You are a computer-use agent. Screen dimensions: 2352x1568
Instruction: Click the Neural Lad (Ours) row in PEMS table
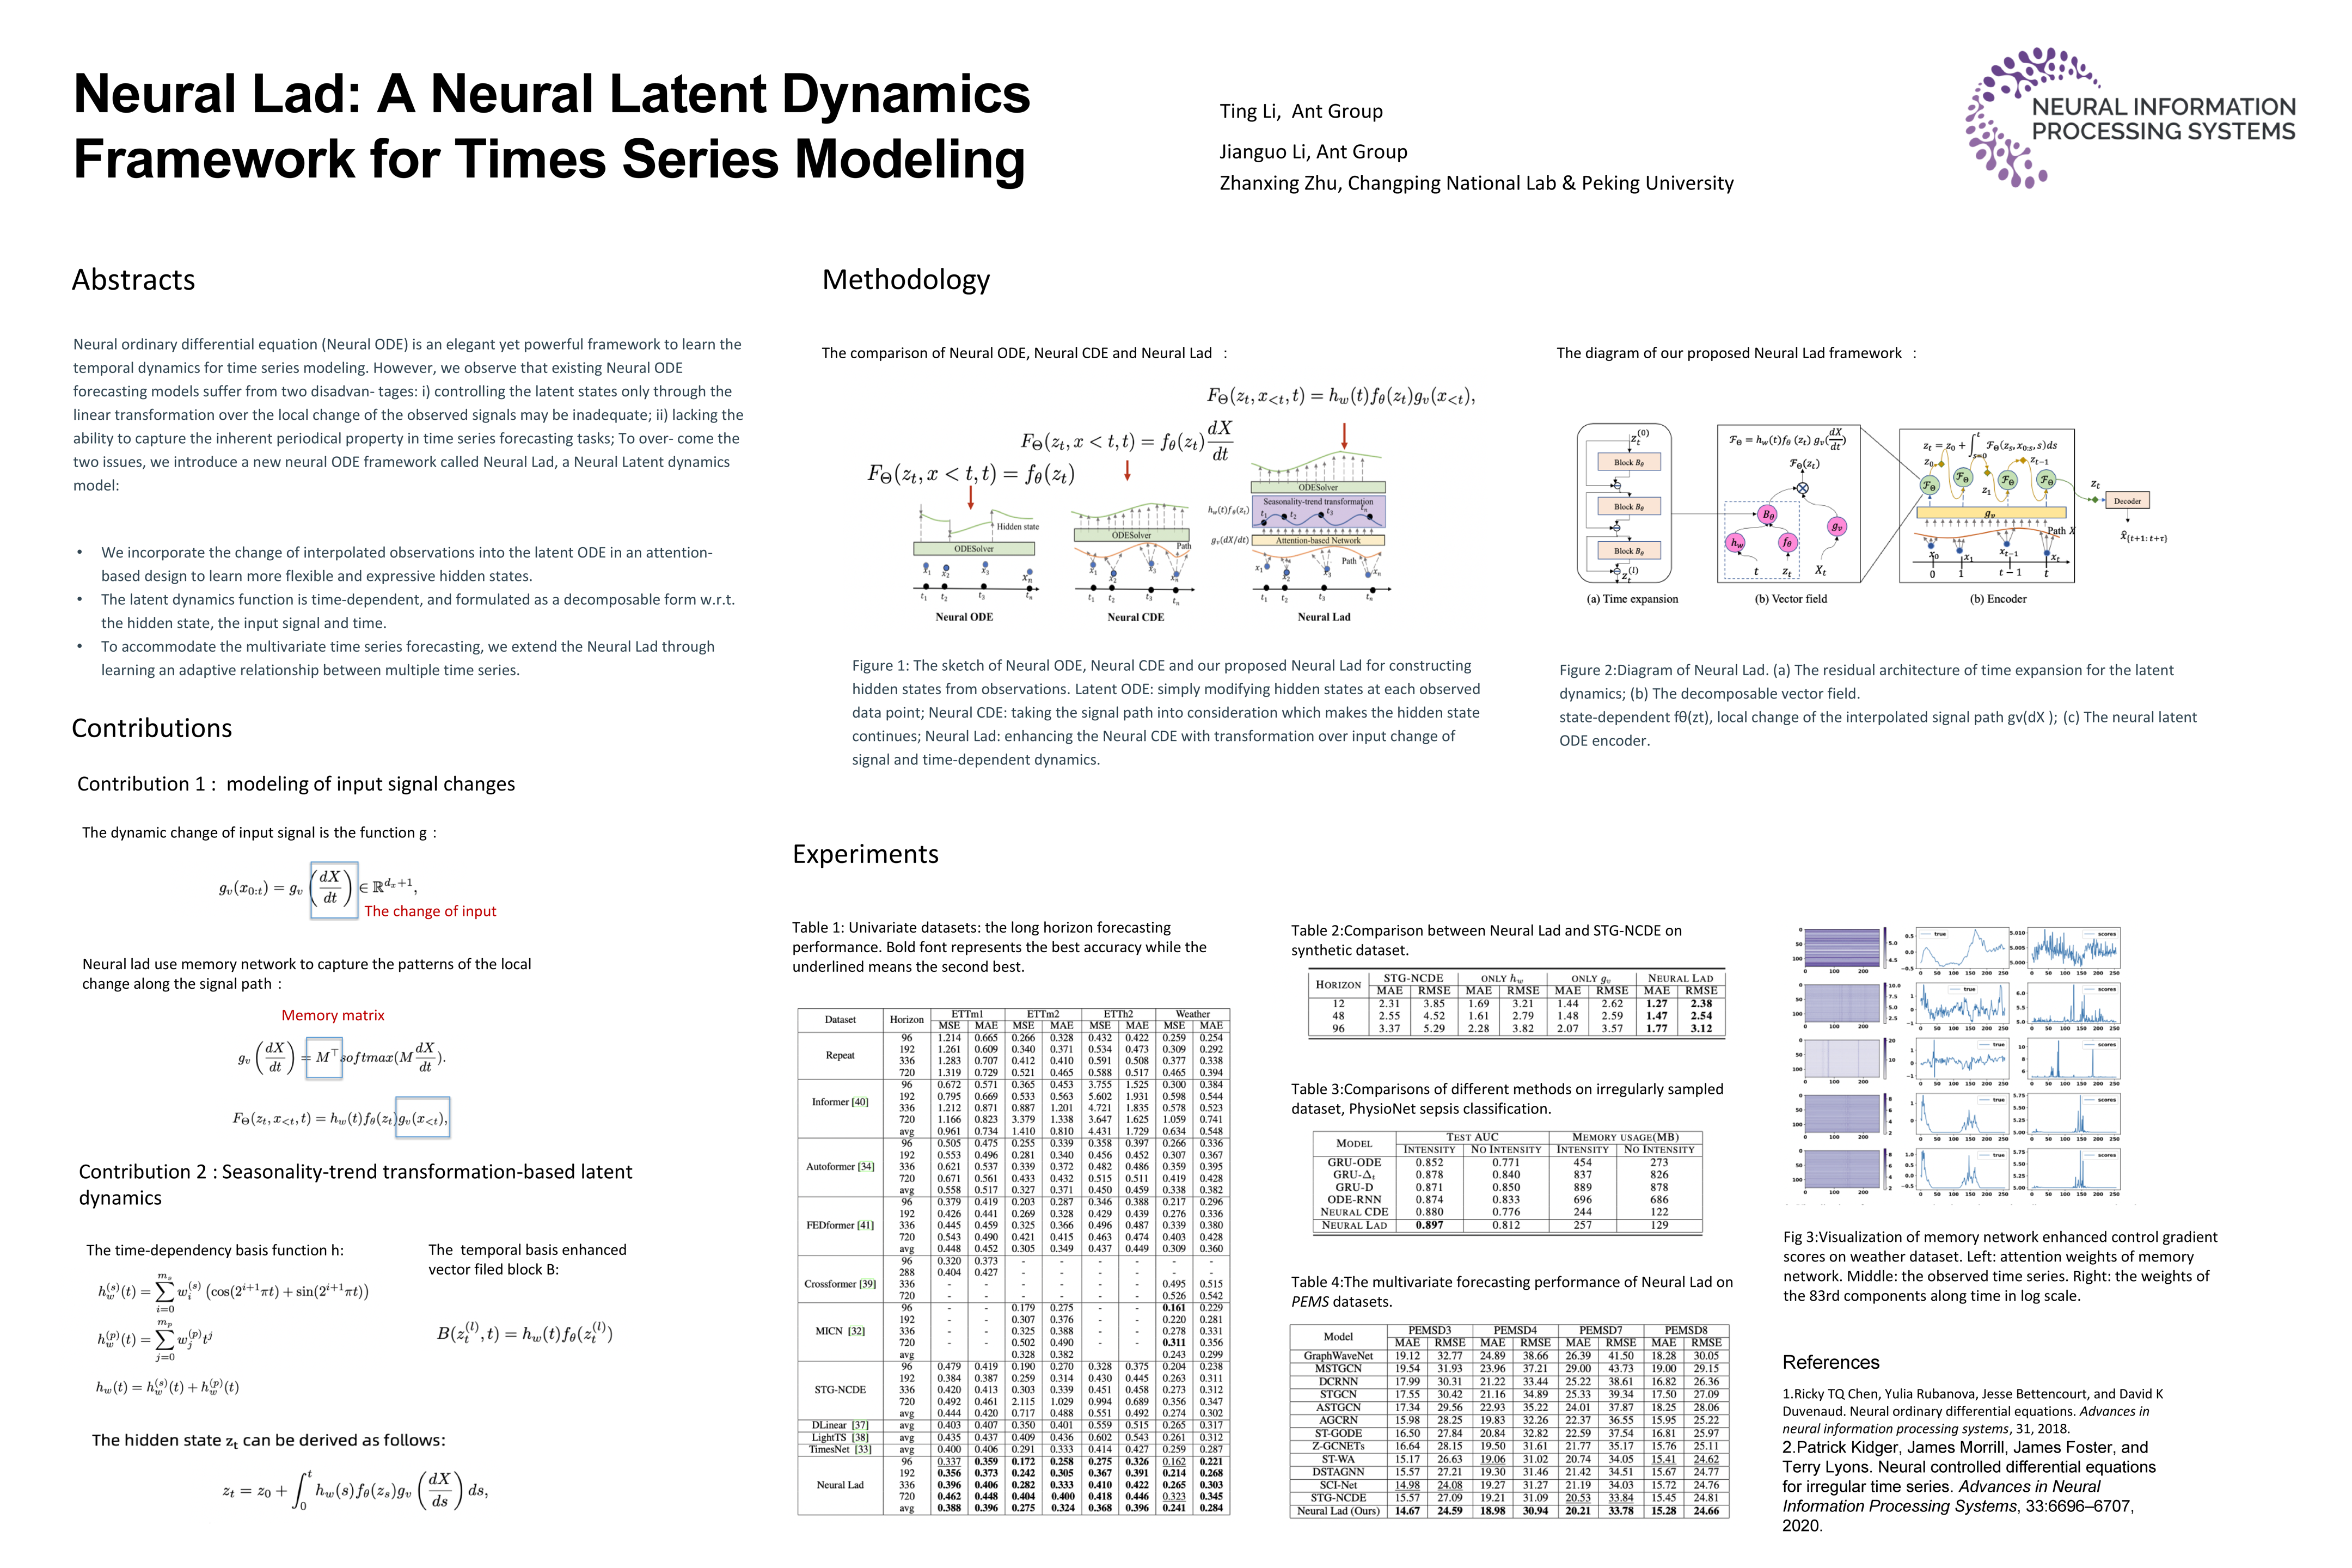(1338, 1511)
